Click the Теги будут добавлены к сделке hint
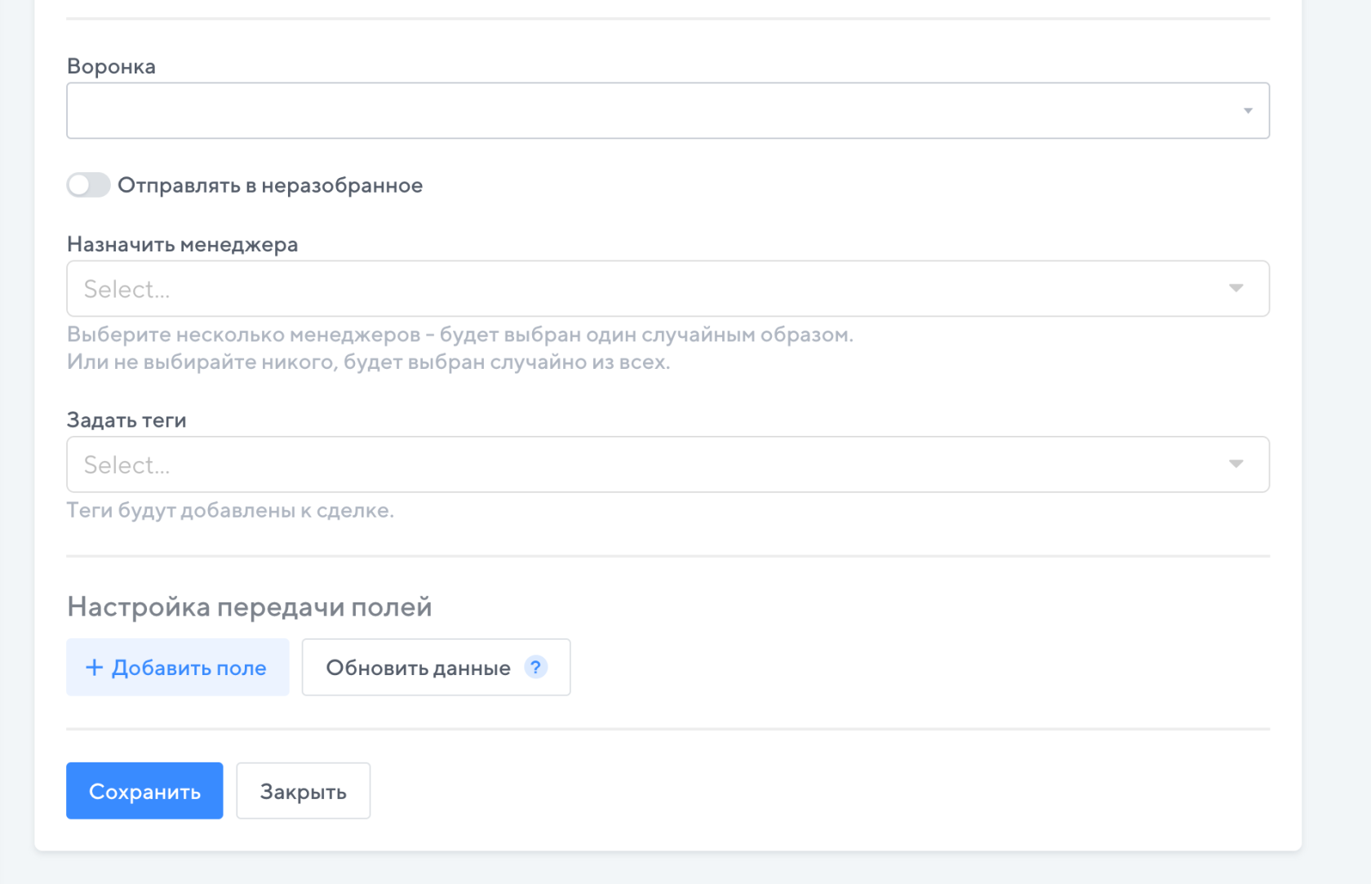This screenshot has height=884, width=1371. pyautogui.click(x=230, y=511)
